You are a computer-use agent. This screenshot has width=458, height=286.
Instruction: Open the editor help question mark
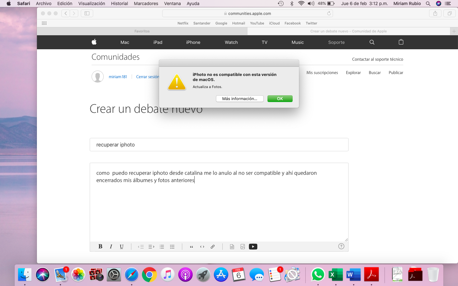point(341,246)
